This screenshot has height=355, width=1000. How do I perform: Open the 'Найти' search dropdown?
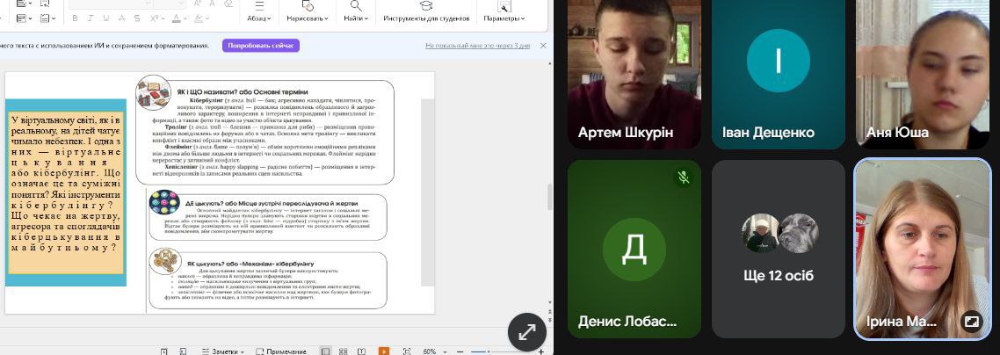(356, 18)
